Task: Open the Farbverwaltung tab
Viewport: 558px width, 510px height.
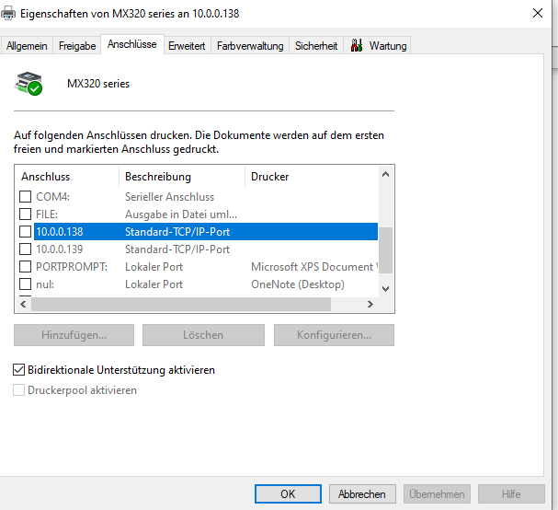Action: pyautogui.click(x=250, y=46)
